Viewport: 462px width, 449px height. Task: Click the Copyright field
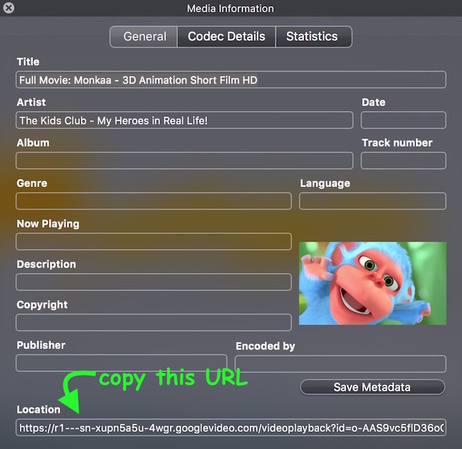pos(153,323)
